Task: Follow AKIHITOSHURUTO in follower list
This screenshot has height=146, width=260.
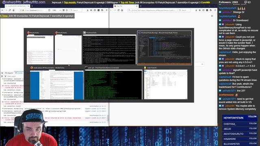Action: [x=253, y=133]
